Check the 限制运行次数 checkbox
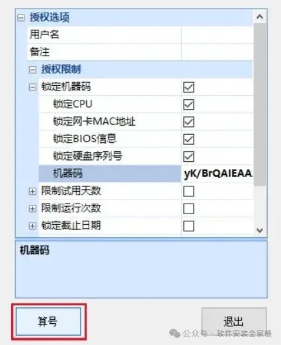Viewport: 281px width, 345px height. pos(188,208)
